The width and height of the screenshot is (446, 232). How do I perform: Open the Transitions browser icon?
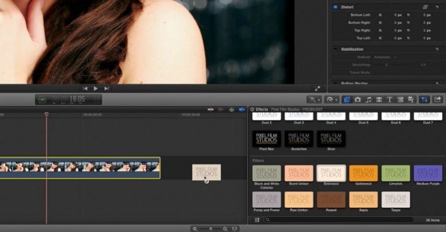[x=379, y=99]
